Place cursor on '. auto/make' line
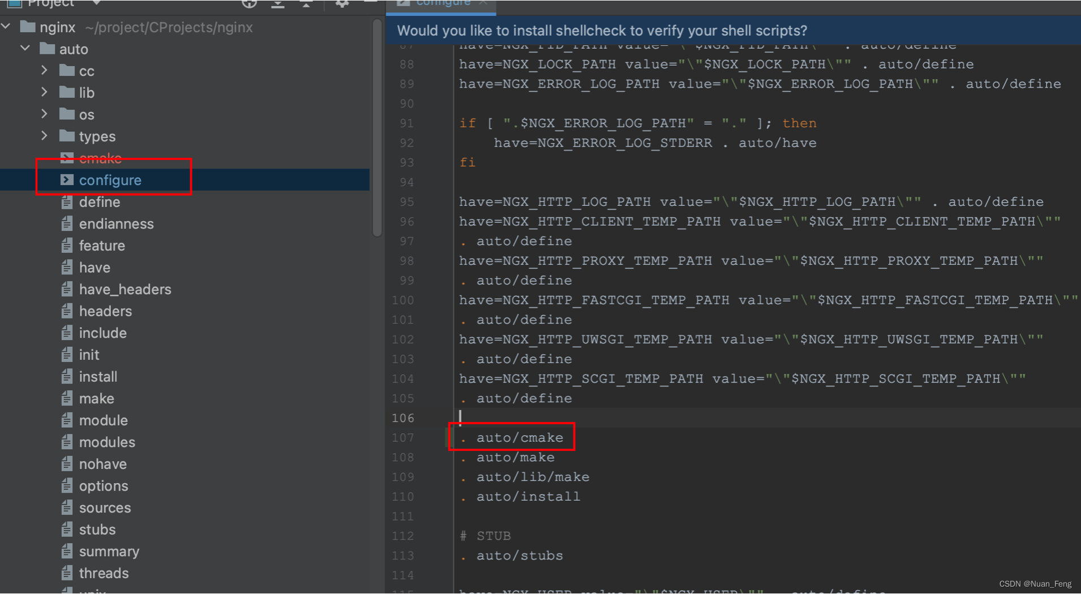 507,457
